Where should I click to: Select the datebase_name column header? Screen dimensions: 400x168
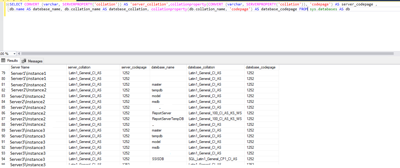168,67
